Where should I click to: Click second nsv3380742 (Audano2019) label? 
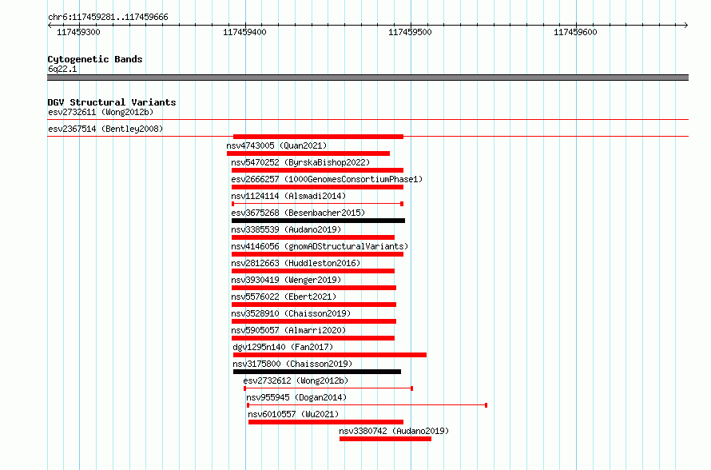(x=394, y=431)
